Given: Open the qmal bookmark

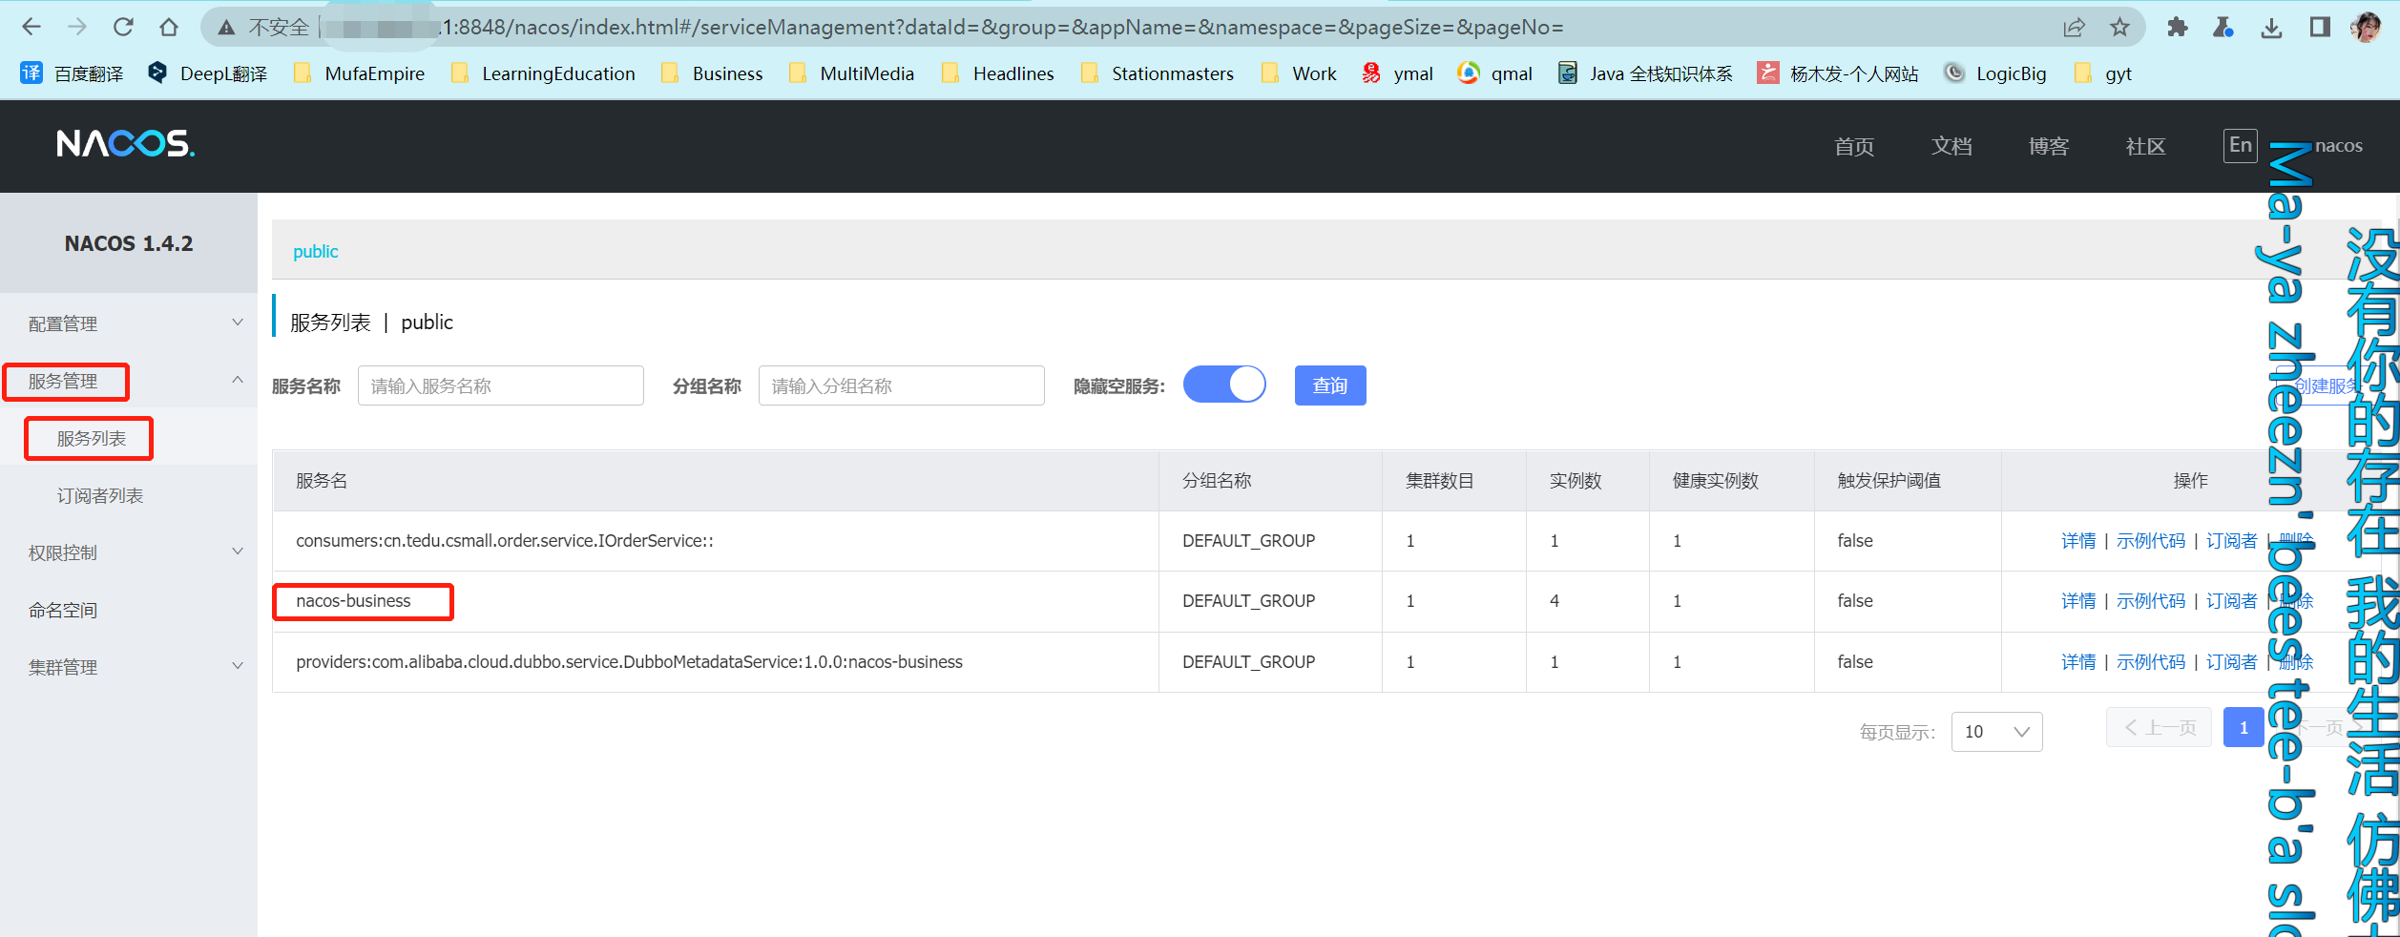Looking at the screenshot, I should coord(1495,73).
